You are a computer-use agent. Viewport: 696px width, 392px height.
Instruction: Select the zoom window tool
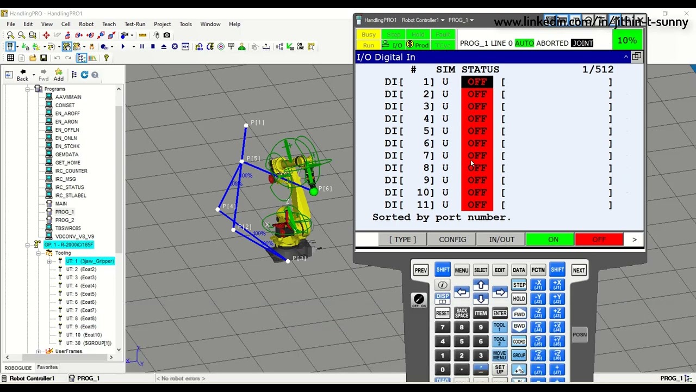point(33,35)
